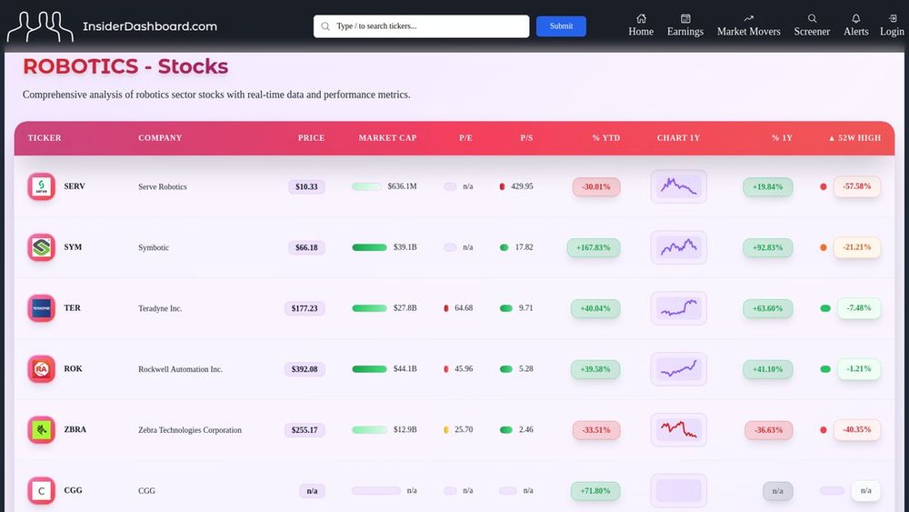The image size is (909, 512).
Task: Click the -30.01% YTD badge
Action: 596,186
